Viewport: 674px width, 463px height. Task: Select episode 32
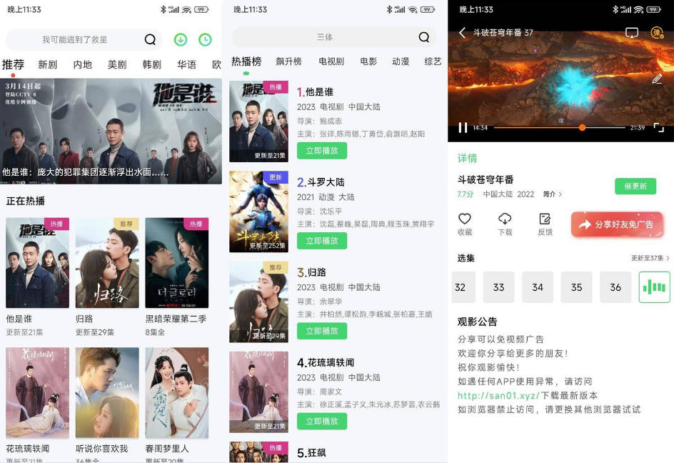tap(463, 287)
